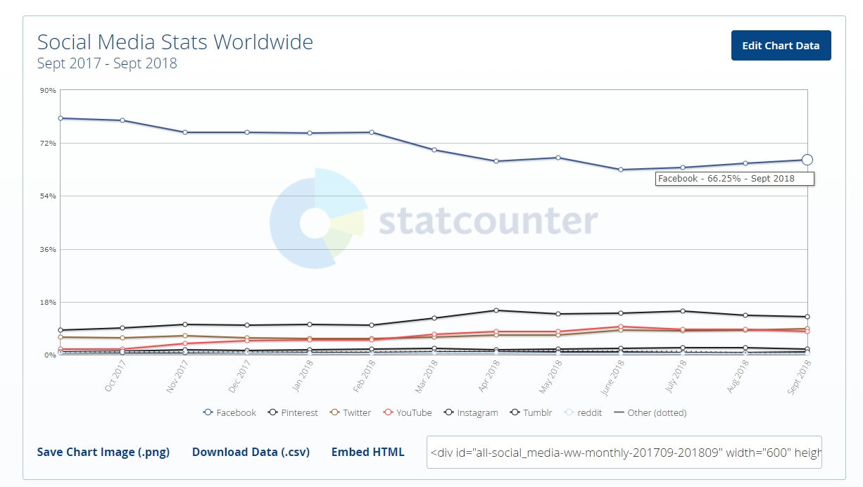863x487 pixels.
Task: Click the Facebook June 2018 data point
Action: point(621,170)
